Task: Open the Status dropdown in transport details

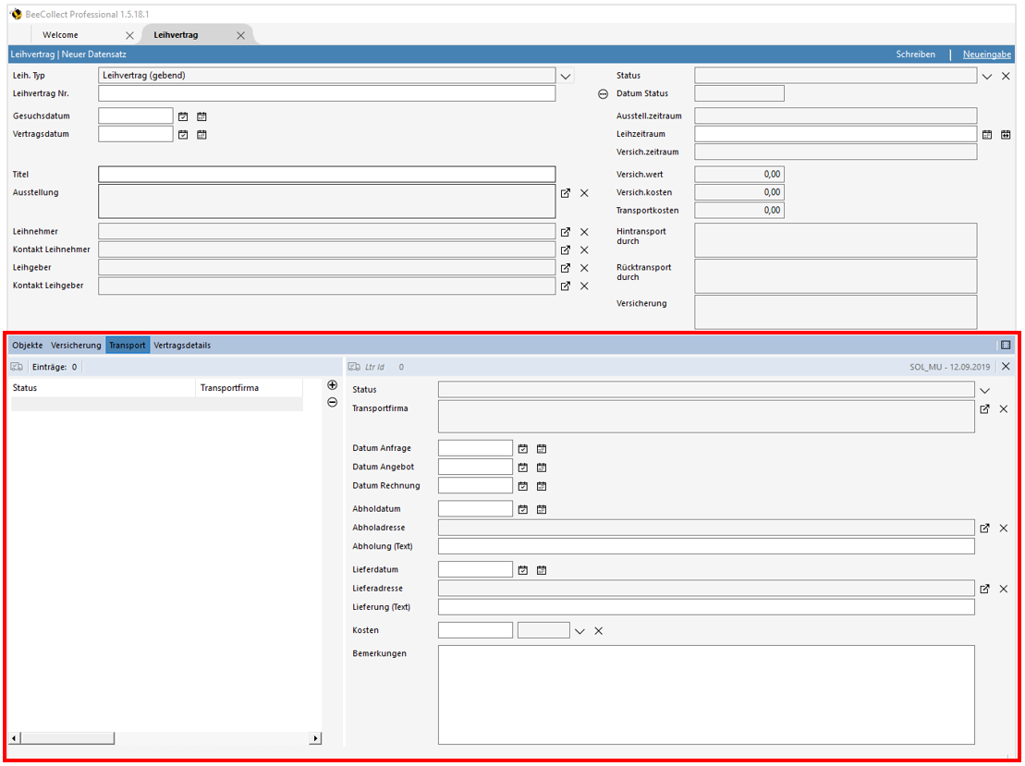Action: (x=984, y=389)
